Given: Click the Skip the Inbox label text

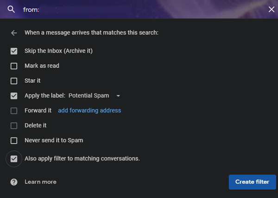Looking at the screenshot, I should (x=58, y=51).
